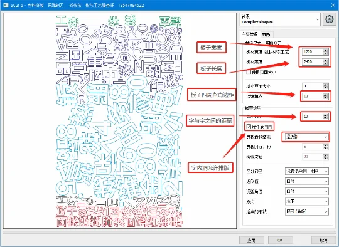Click the eCut 6 app icon in title bar
The width and height of the screenshot is (339, 247).
[x=6, y=5]
